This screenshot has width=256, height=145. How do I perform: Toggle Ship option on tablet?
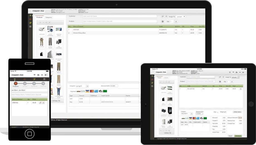(218, 112)
